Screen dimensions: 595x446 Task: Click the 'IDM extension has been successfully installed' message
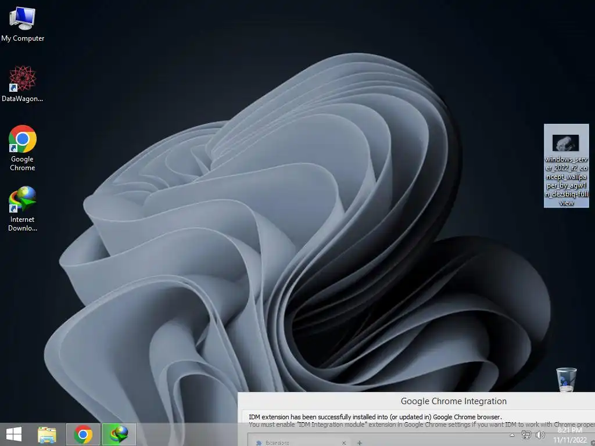[375, 417]
